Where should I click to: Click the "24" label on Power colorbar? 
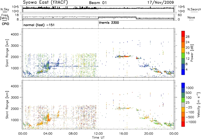point(187,42)
